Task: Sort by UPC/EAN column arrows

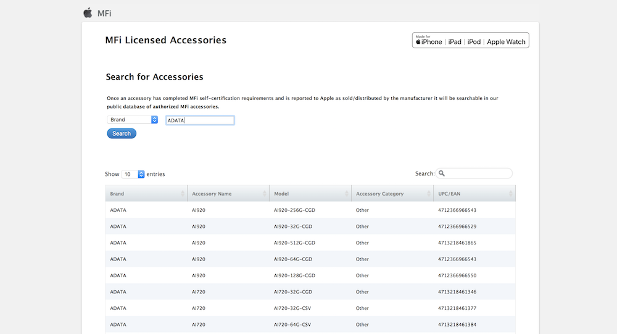Action: [511, 193]
